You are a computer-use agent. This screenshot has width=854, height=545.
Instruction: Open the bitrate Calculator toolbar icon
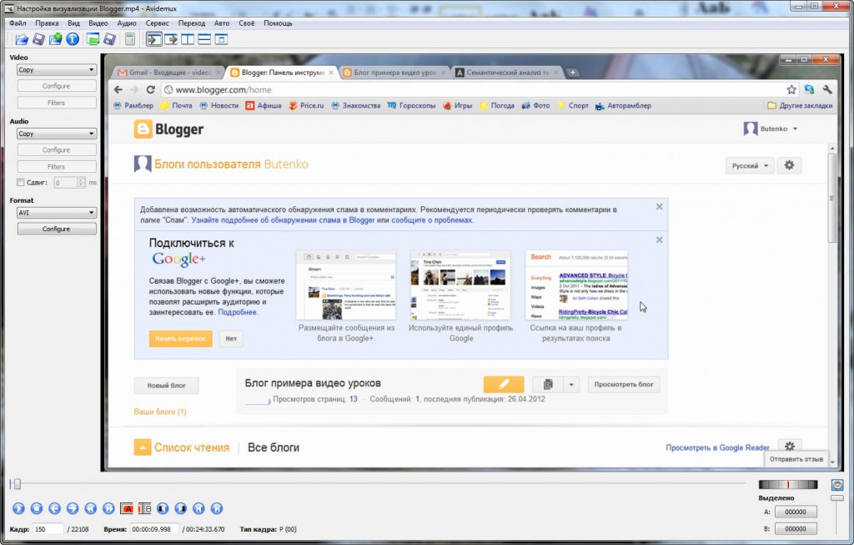pos(129,39)
